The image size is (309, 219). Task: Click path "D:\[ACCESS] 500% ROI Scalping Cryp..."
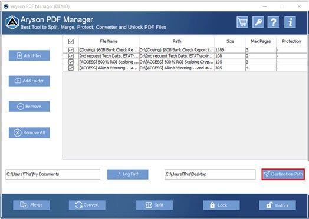click(x=176, y=62)
